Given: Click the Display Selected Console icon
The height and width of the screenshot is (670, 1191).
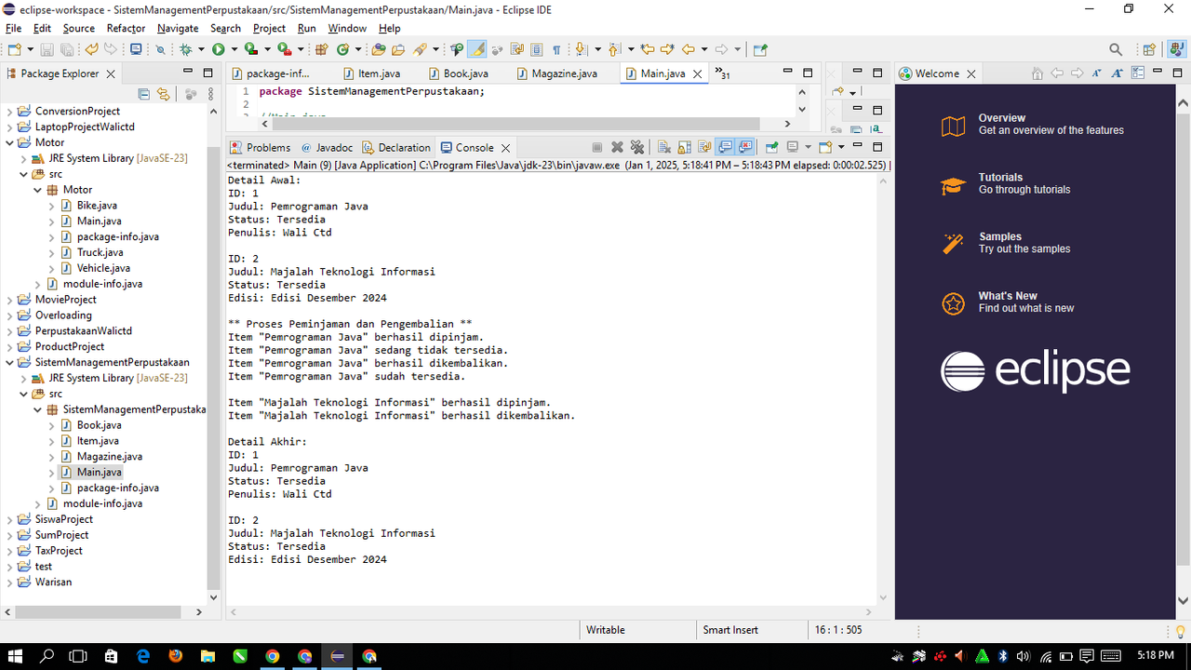Looking at the screenshot, I should tap(793, 147).
